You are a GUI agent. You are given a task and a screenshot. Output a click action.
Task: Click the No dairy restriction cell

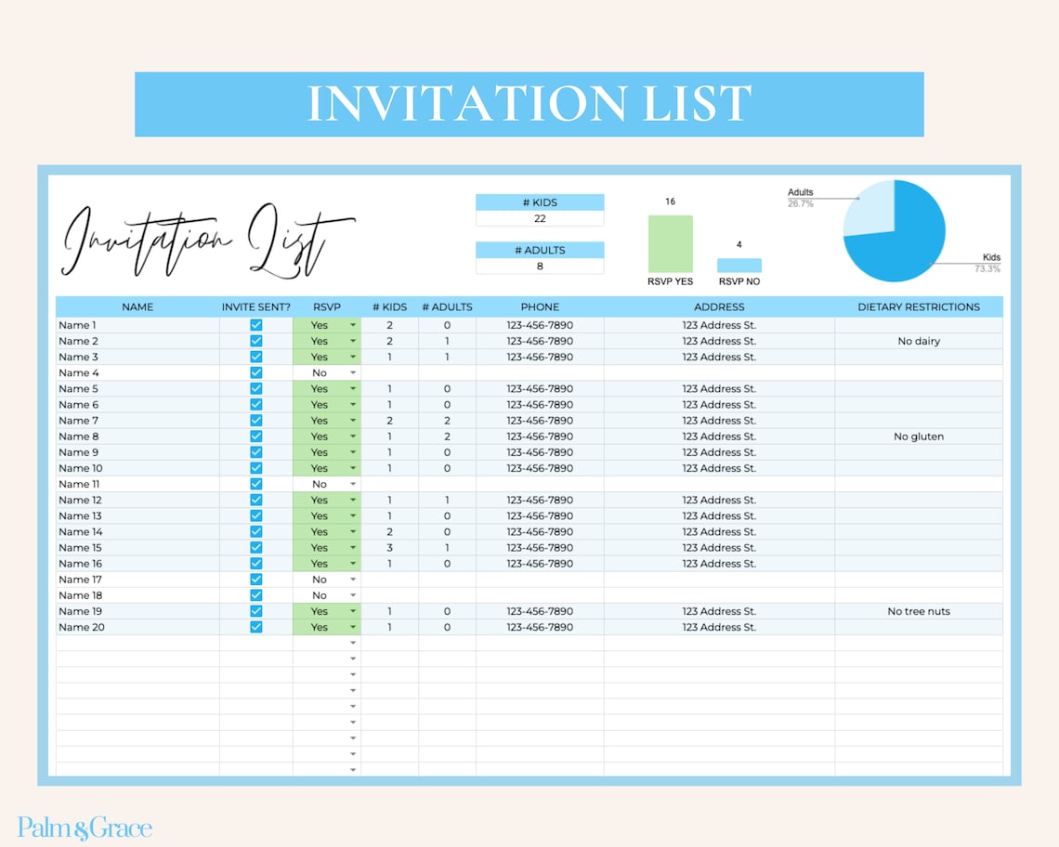(x=919, y=341)
